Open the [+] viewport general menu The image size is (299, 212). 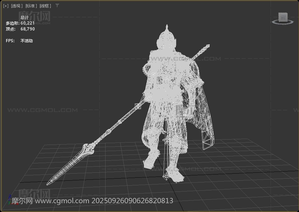pos(6,6)
